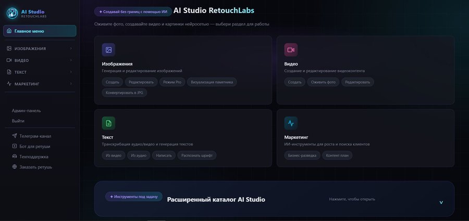The height and width of the screenshot is (221, 469).
Task: Click Создать chip in Изображения card
Action: pyautogui.click(x=113, y=82)
